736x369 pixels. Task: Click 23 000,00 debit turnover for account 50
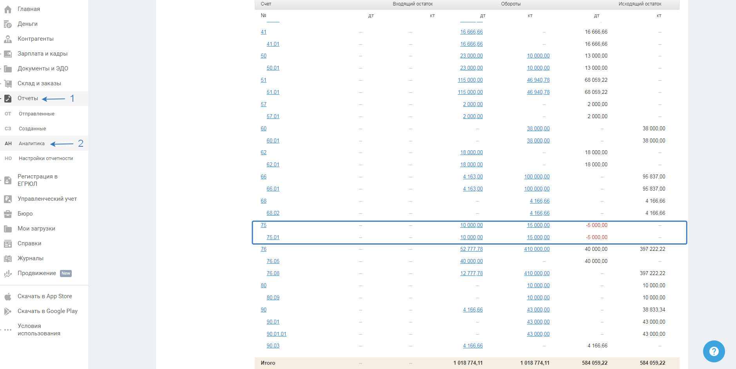[x=471, y=56]
